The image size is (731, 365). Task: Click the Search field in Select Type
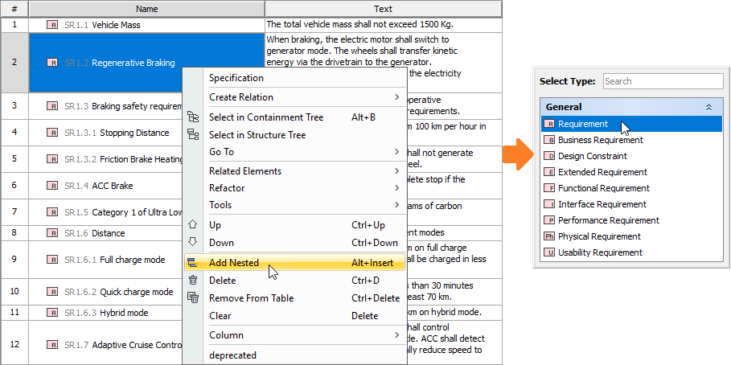(663, 81)
